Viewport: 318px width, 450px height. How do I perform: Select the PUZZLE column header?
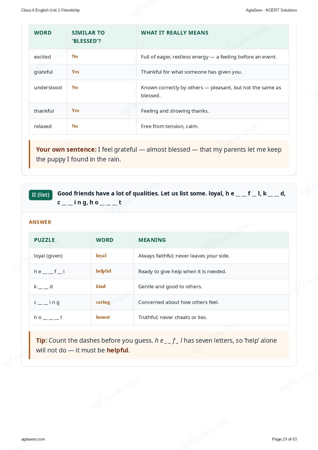click(x=44, y=240)
